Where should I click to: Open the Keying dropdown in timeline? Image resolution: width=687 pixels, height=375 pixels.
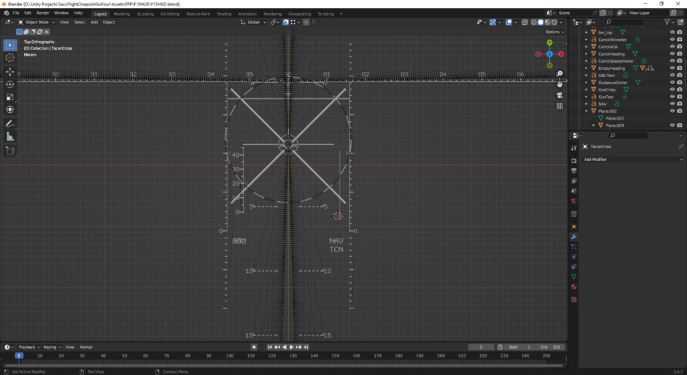click(x=52, y=347)
